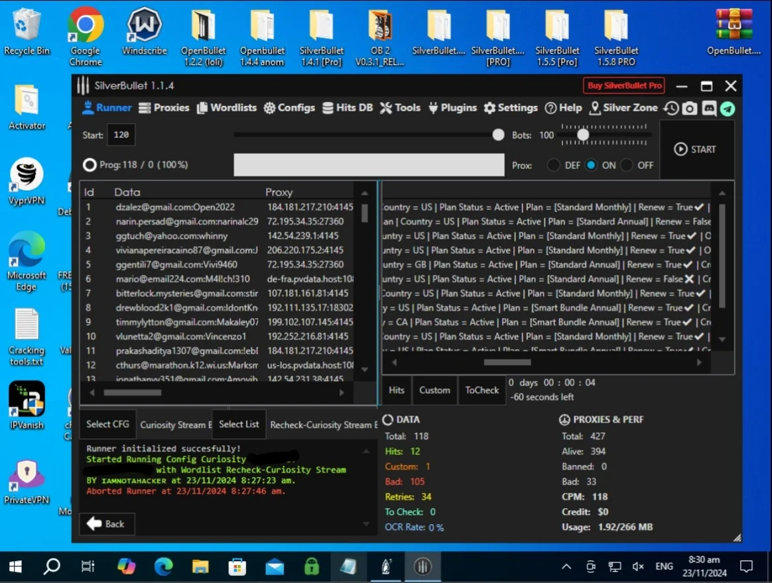Select the DEF proxy radio button
772x583 pixels.
553,166
